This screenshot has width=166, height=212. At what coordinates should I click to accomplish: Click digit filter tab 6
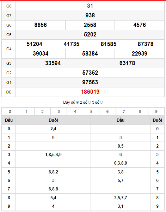point(107,111)
